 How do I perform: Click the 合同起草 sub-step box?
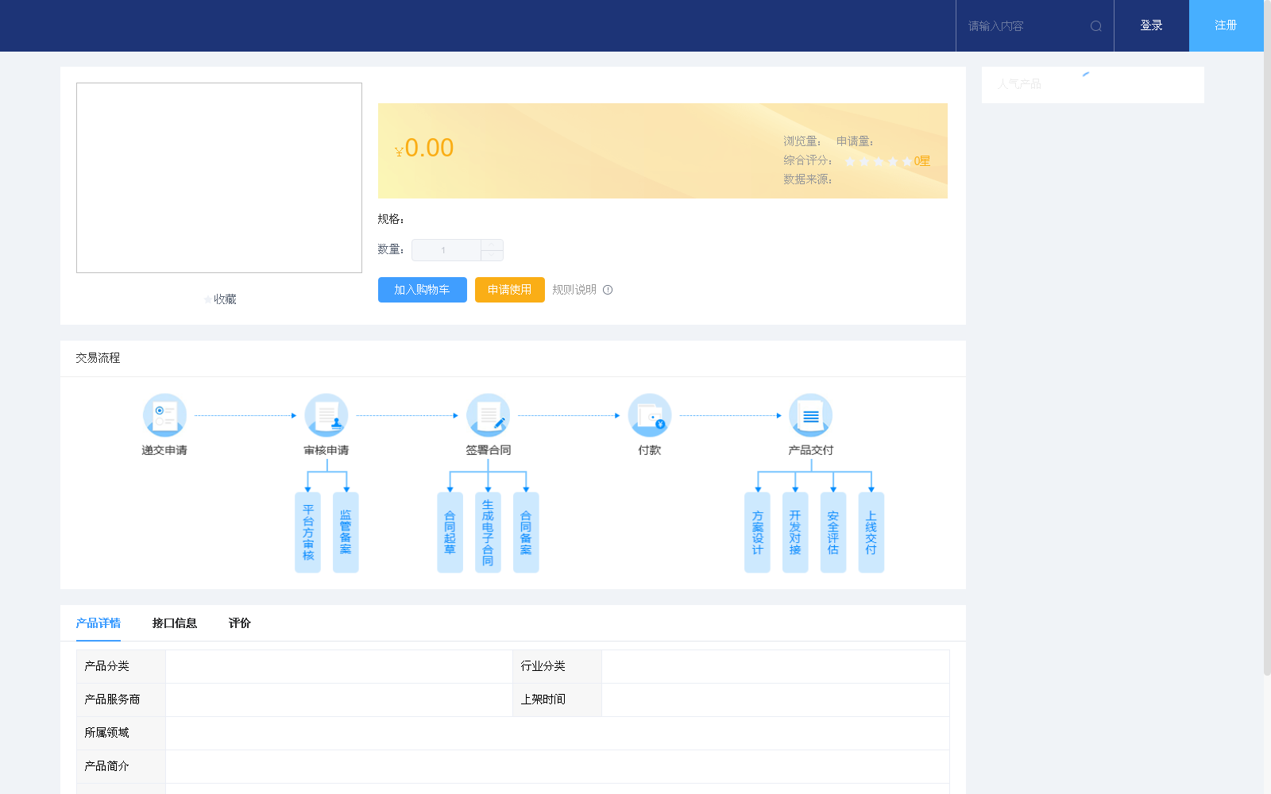click(450, 532)
